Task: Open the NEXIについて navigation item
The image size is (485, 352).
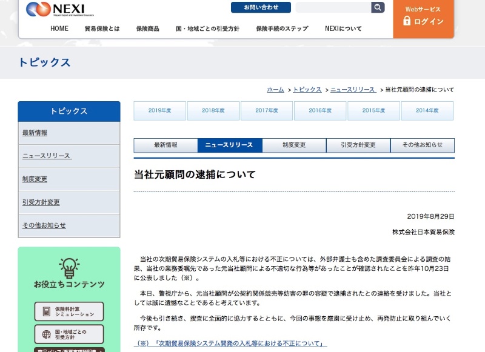Action: point(343,28)
